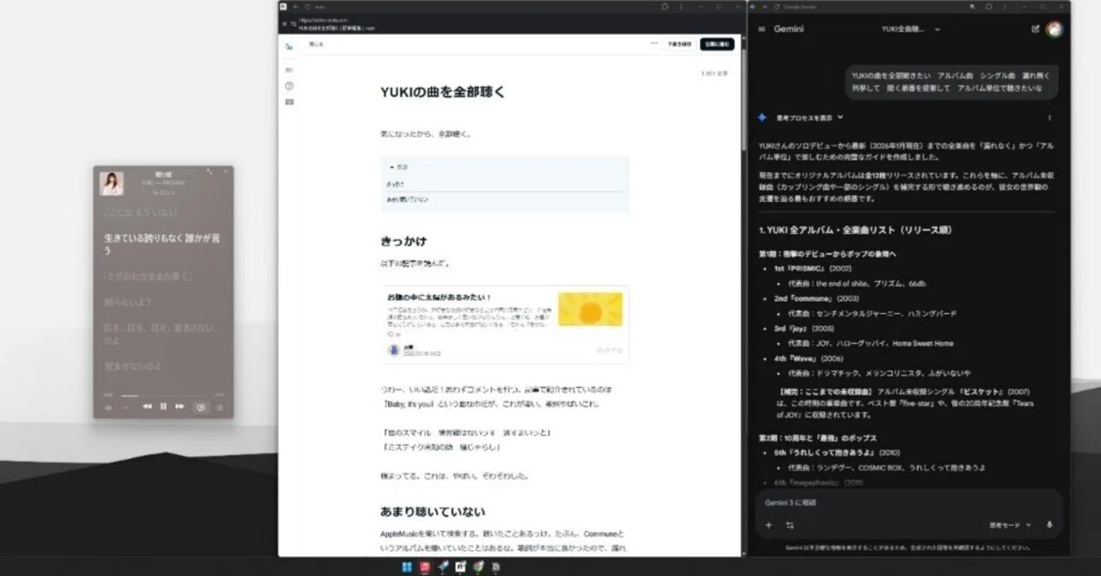Screen dimensions: 1101x576
Task: Open the embedded article card お腹の中に太陽があるみたい
Action: [505, 324]
